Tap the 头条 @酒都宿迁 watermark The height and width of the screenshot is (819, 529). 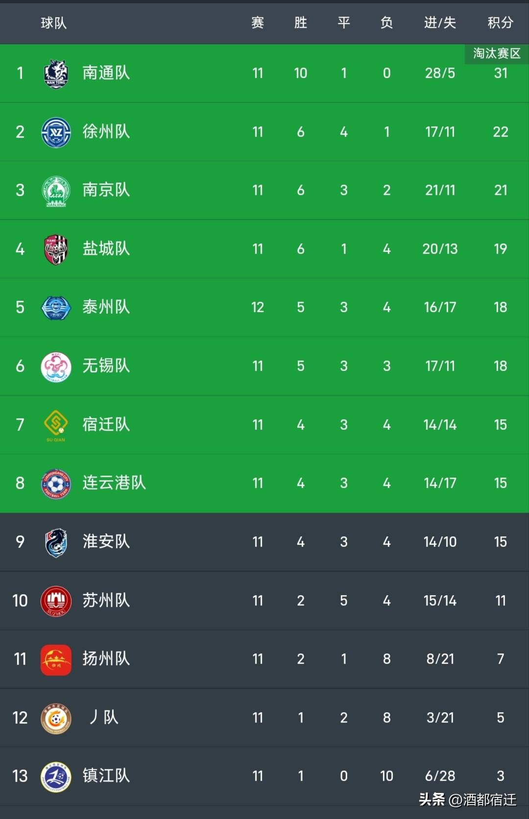tap(468, 800)
